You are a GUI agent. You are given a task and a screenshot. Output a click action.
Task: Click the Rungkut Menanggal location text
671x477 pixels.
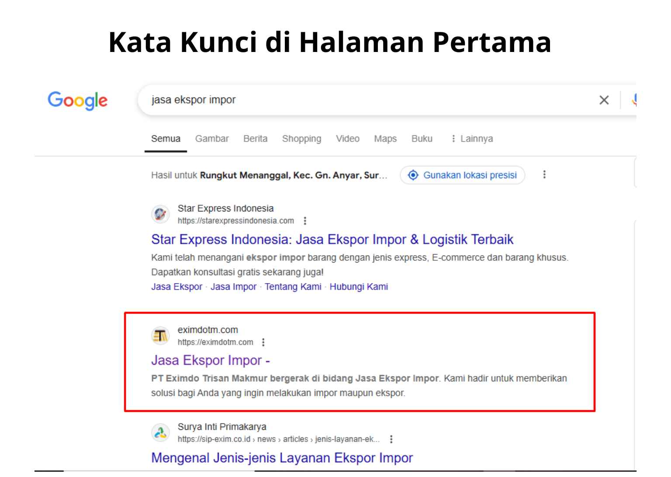tap(294, 176)
